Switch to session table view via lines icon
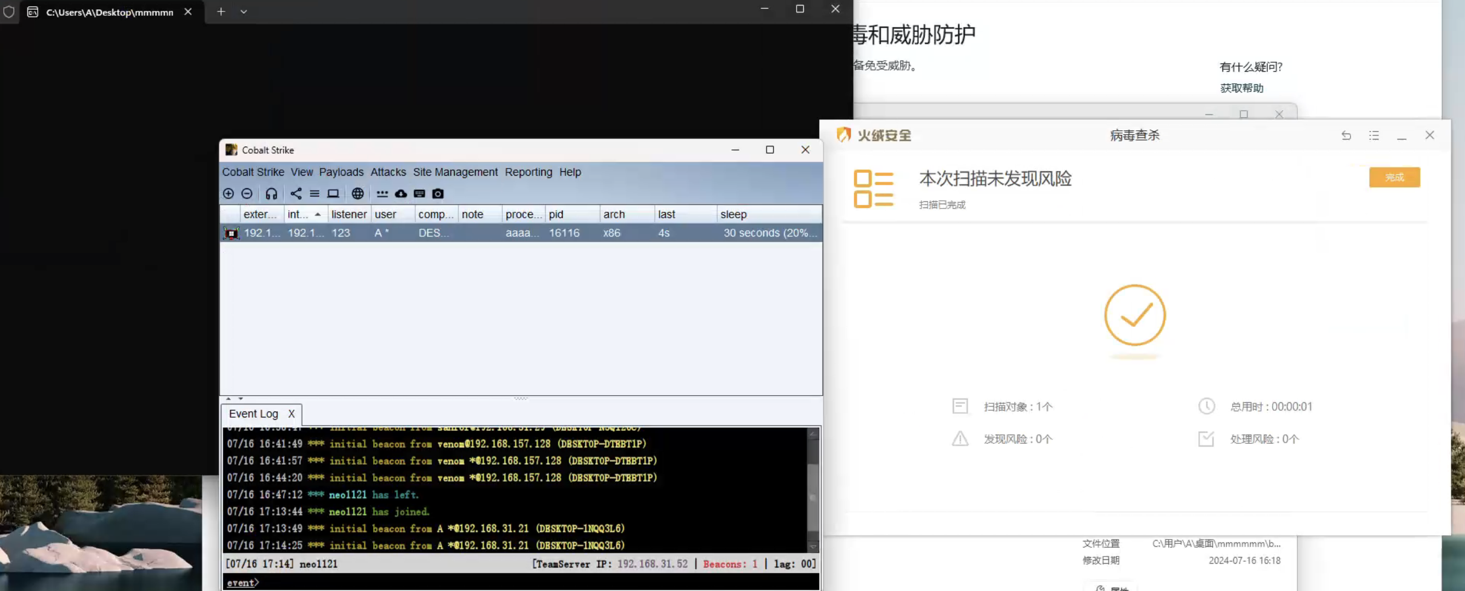The image size is (1465, 591). (x=314, y=194)
